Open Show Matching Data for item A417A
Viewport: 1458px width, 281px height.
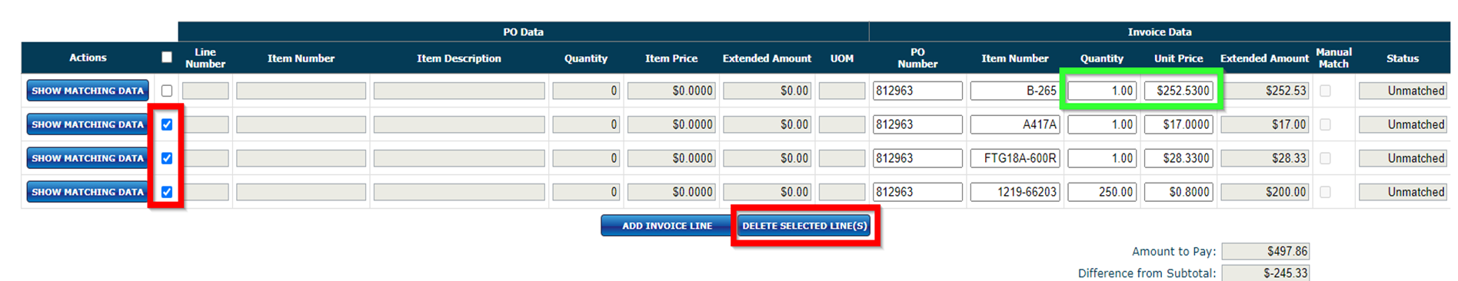click(x=88, y=124)
